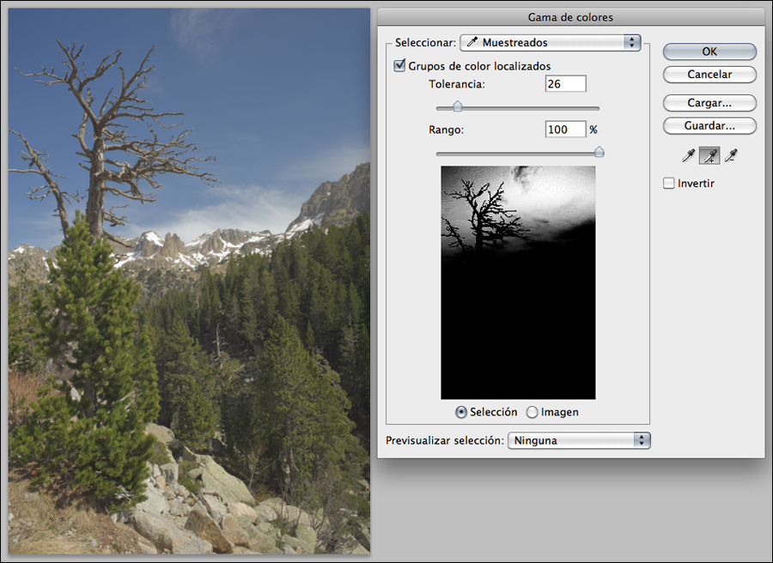773x563 pixels.
Task: Click the Rango slider handle
Action: (600, 153)
